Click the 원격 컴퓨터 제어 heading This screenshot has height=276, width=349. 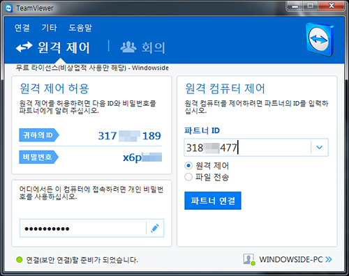pyautogui.click(x=225, y=89)
